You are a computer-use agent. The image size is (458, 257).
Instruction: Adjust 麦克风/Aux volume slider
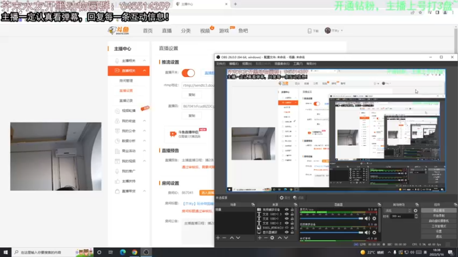(331, 219)
